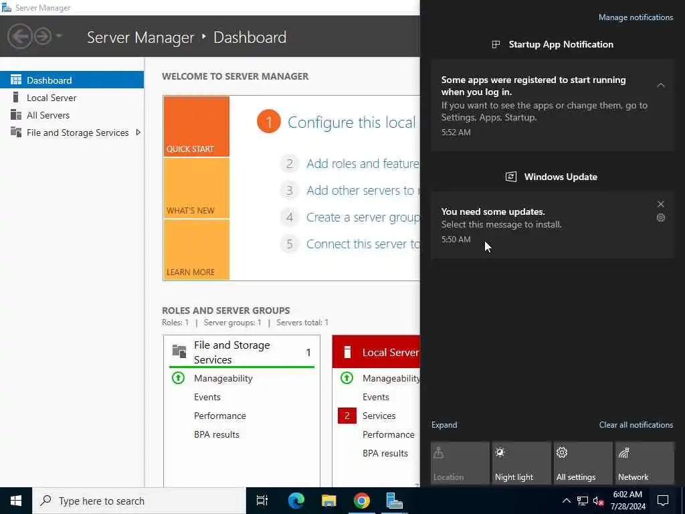Expand the File and Storage Services arrow
The height and width of the screenshot is (514, 685).
(138, 132)
